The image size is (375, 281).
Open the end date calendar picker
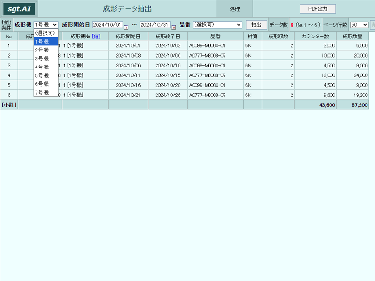[x=173, y=27]
